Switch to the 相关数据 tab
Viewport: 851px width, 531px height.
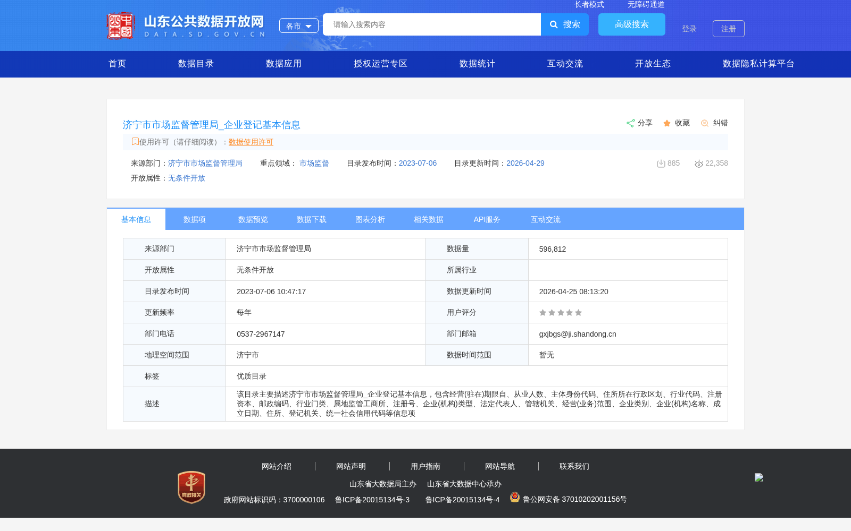click(x=429, y=219)
